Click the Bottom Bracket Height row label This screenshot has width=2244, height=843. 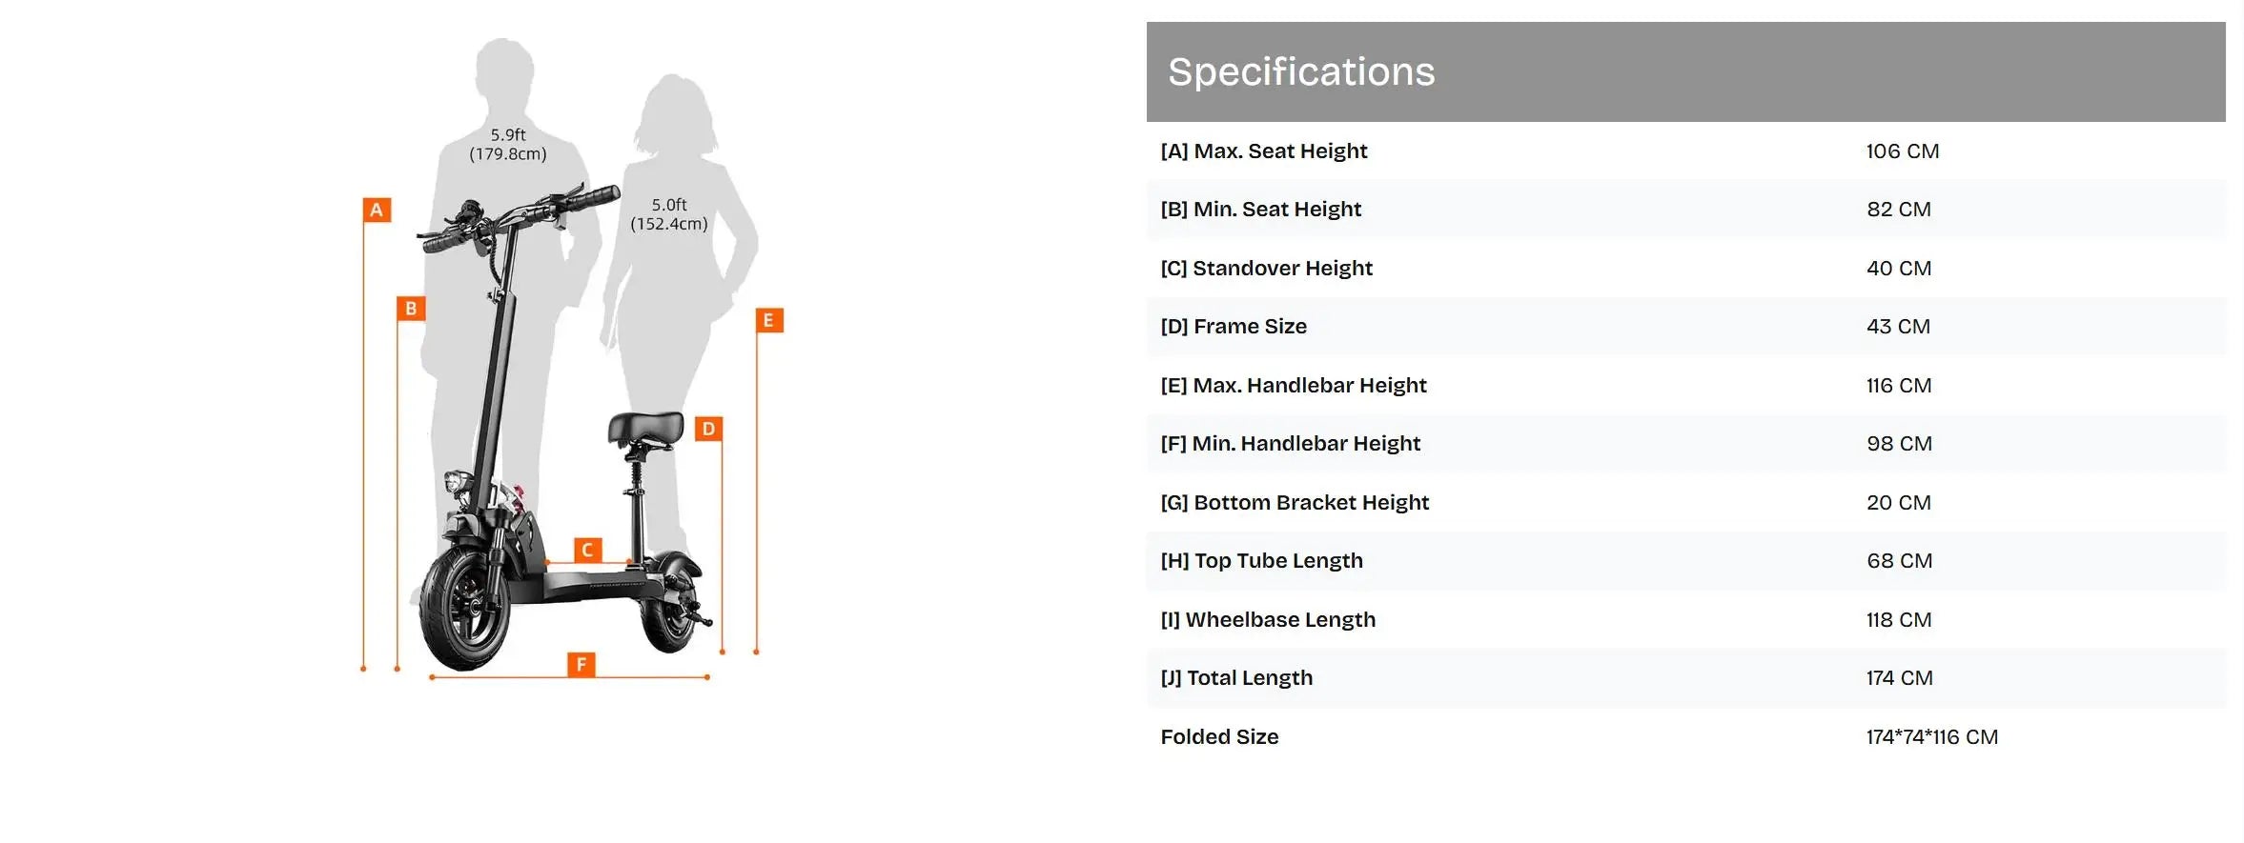tap(1295, 503)
